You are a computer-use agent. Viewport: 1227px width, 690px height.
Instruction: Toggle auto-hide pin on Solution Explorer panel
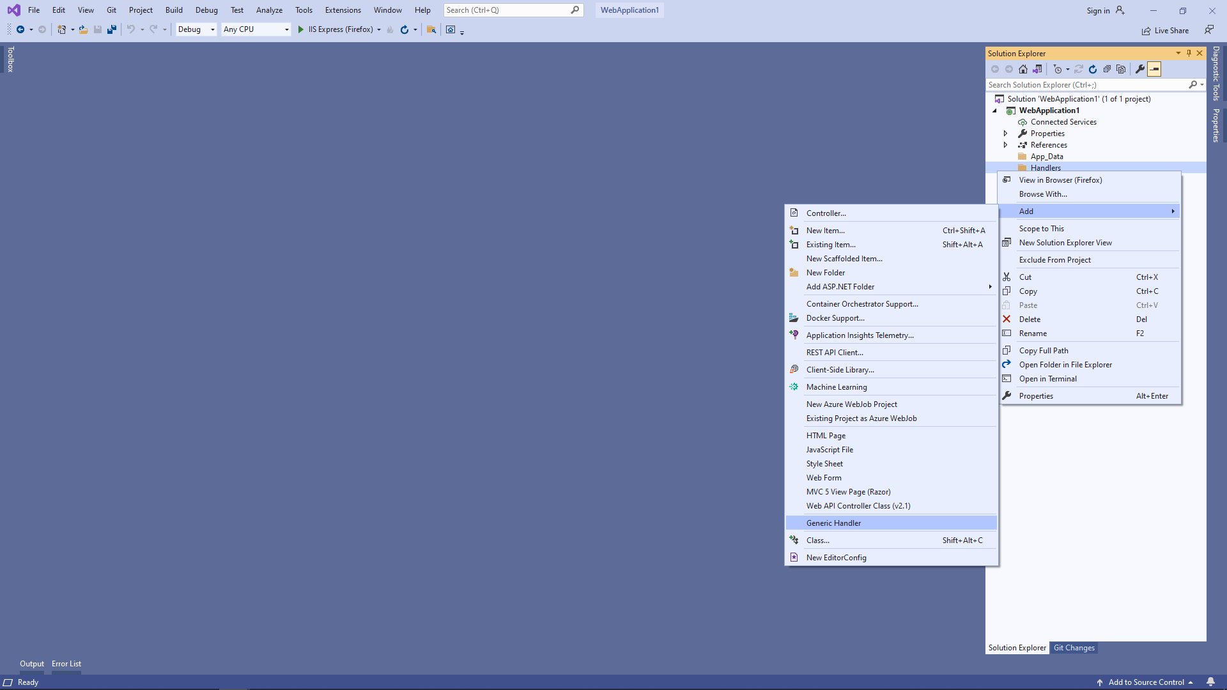pyautogui.click(x=1189, y=53)
